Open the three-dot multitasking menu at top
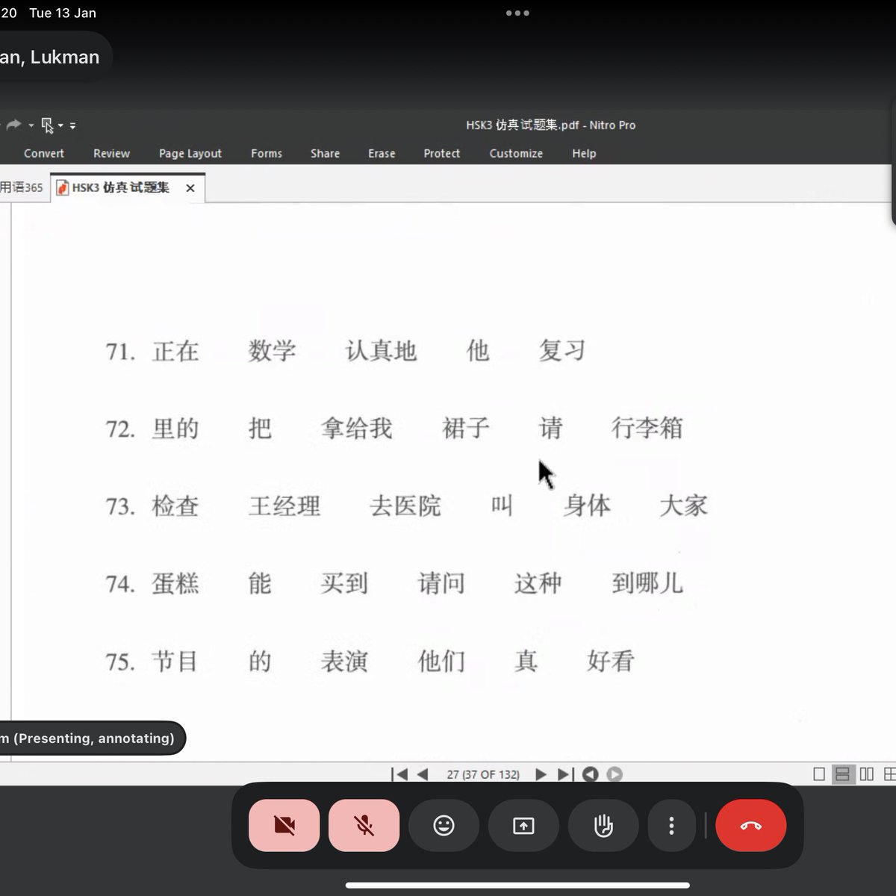The width and height of the screenshot is (896, 896). (517, 13)
